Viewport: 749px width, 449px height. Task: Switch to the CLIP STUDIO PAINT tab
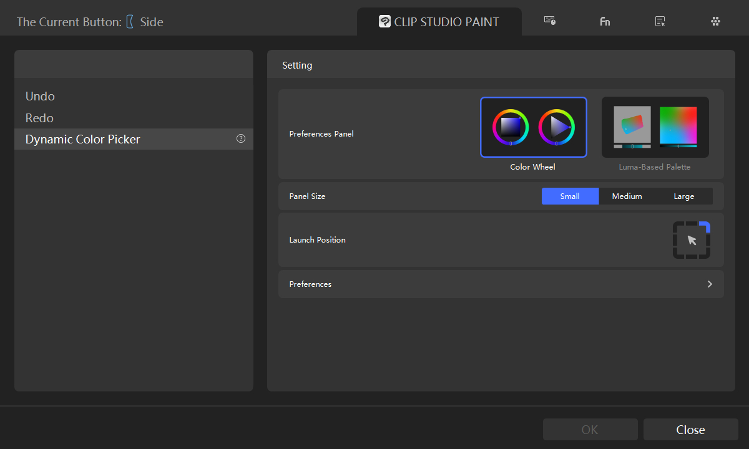tap(439, 21)
